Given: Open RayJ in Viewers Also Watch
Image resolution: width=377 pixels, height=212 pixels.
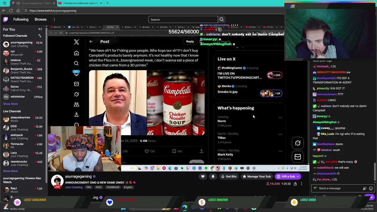Looking at the screenshot, I should pyautogui.click(x=23, y=190).
